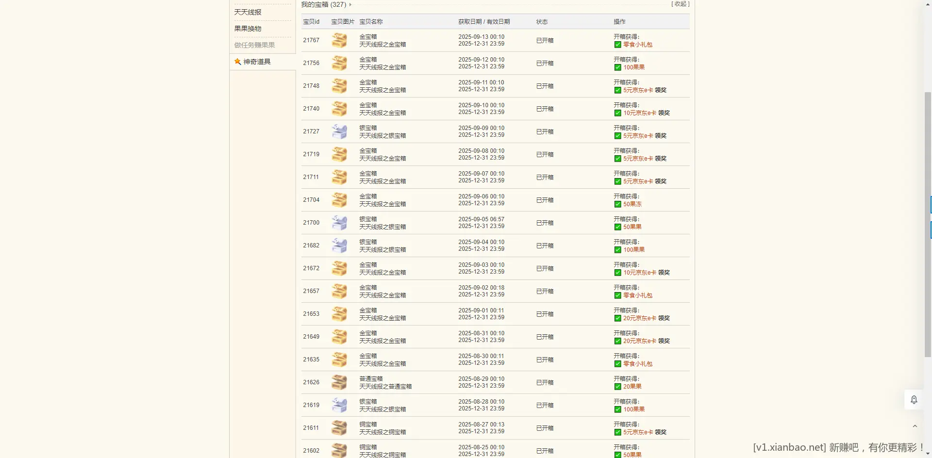
Task: Click 领奖 for the 2025-09-11 chest
Action: [660, 90]
